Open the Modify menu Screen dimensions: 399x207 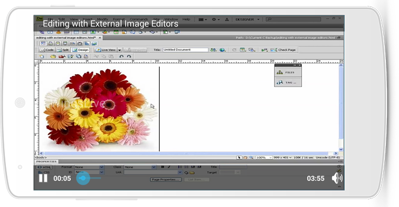pos(102,19)
